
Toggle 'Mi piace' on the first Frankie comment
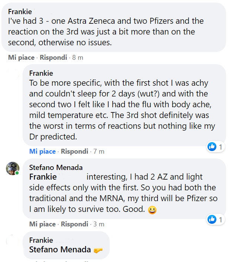click(21, 58)
